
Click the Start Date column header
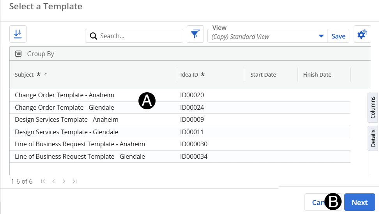[263, 75]
